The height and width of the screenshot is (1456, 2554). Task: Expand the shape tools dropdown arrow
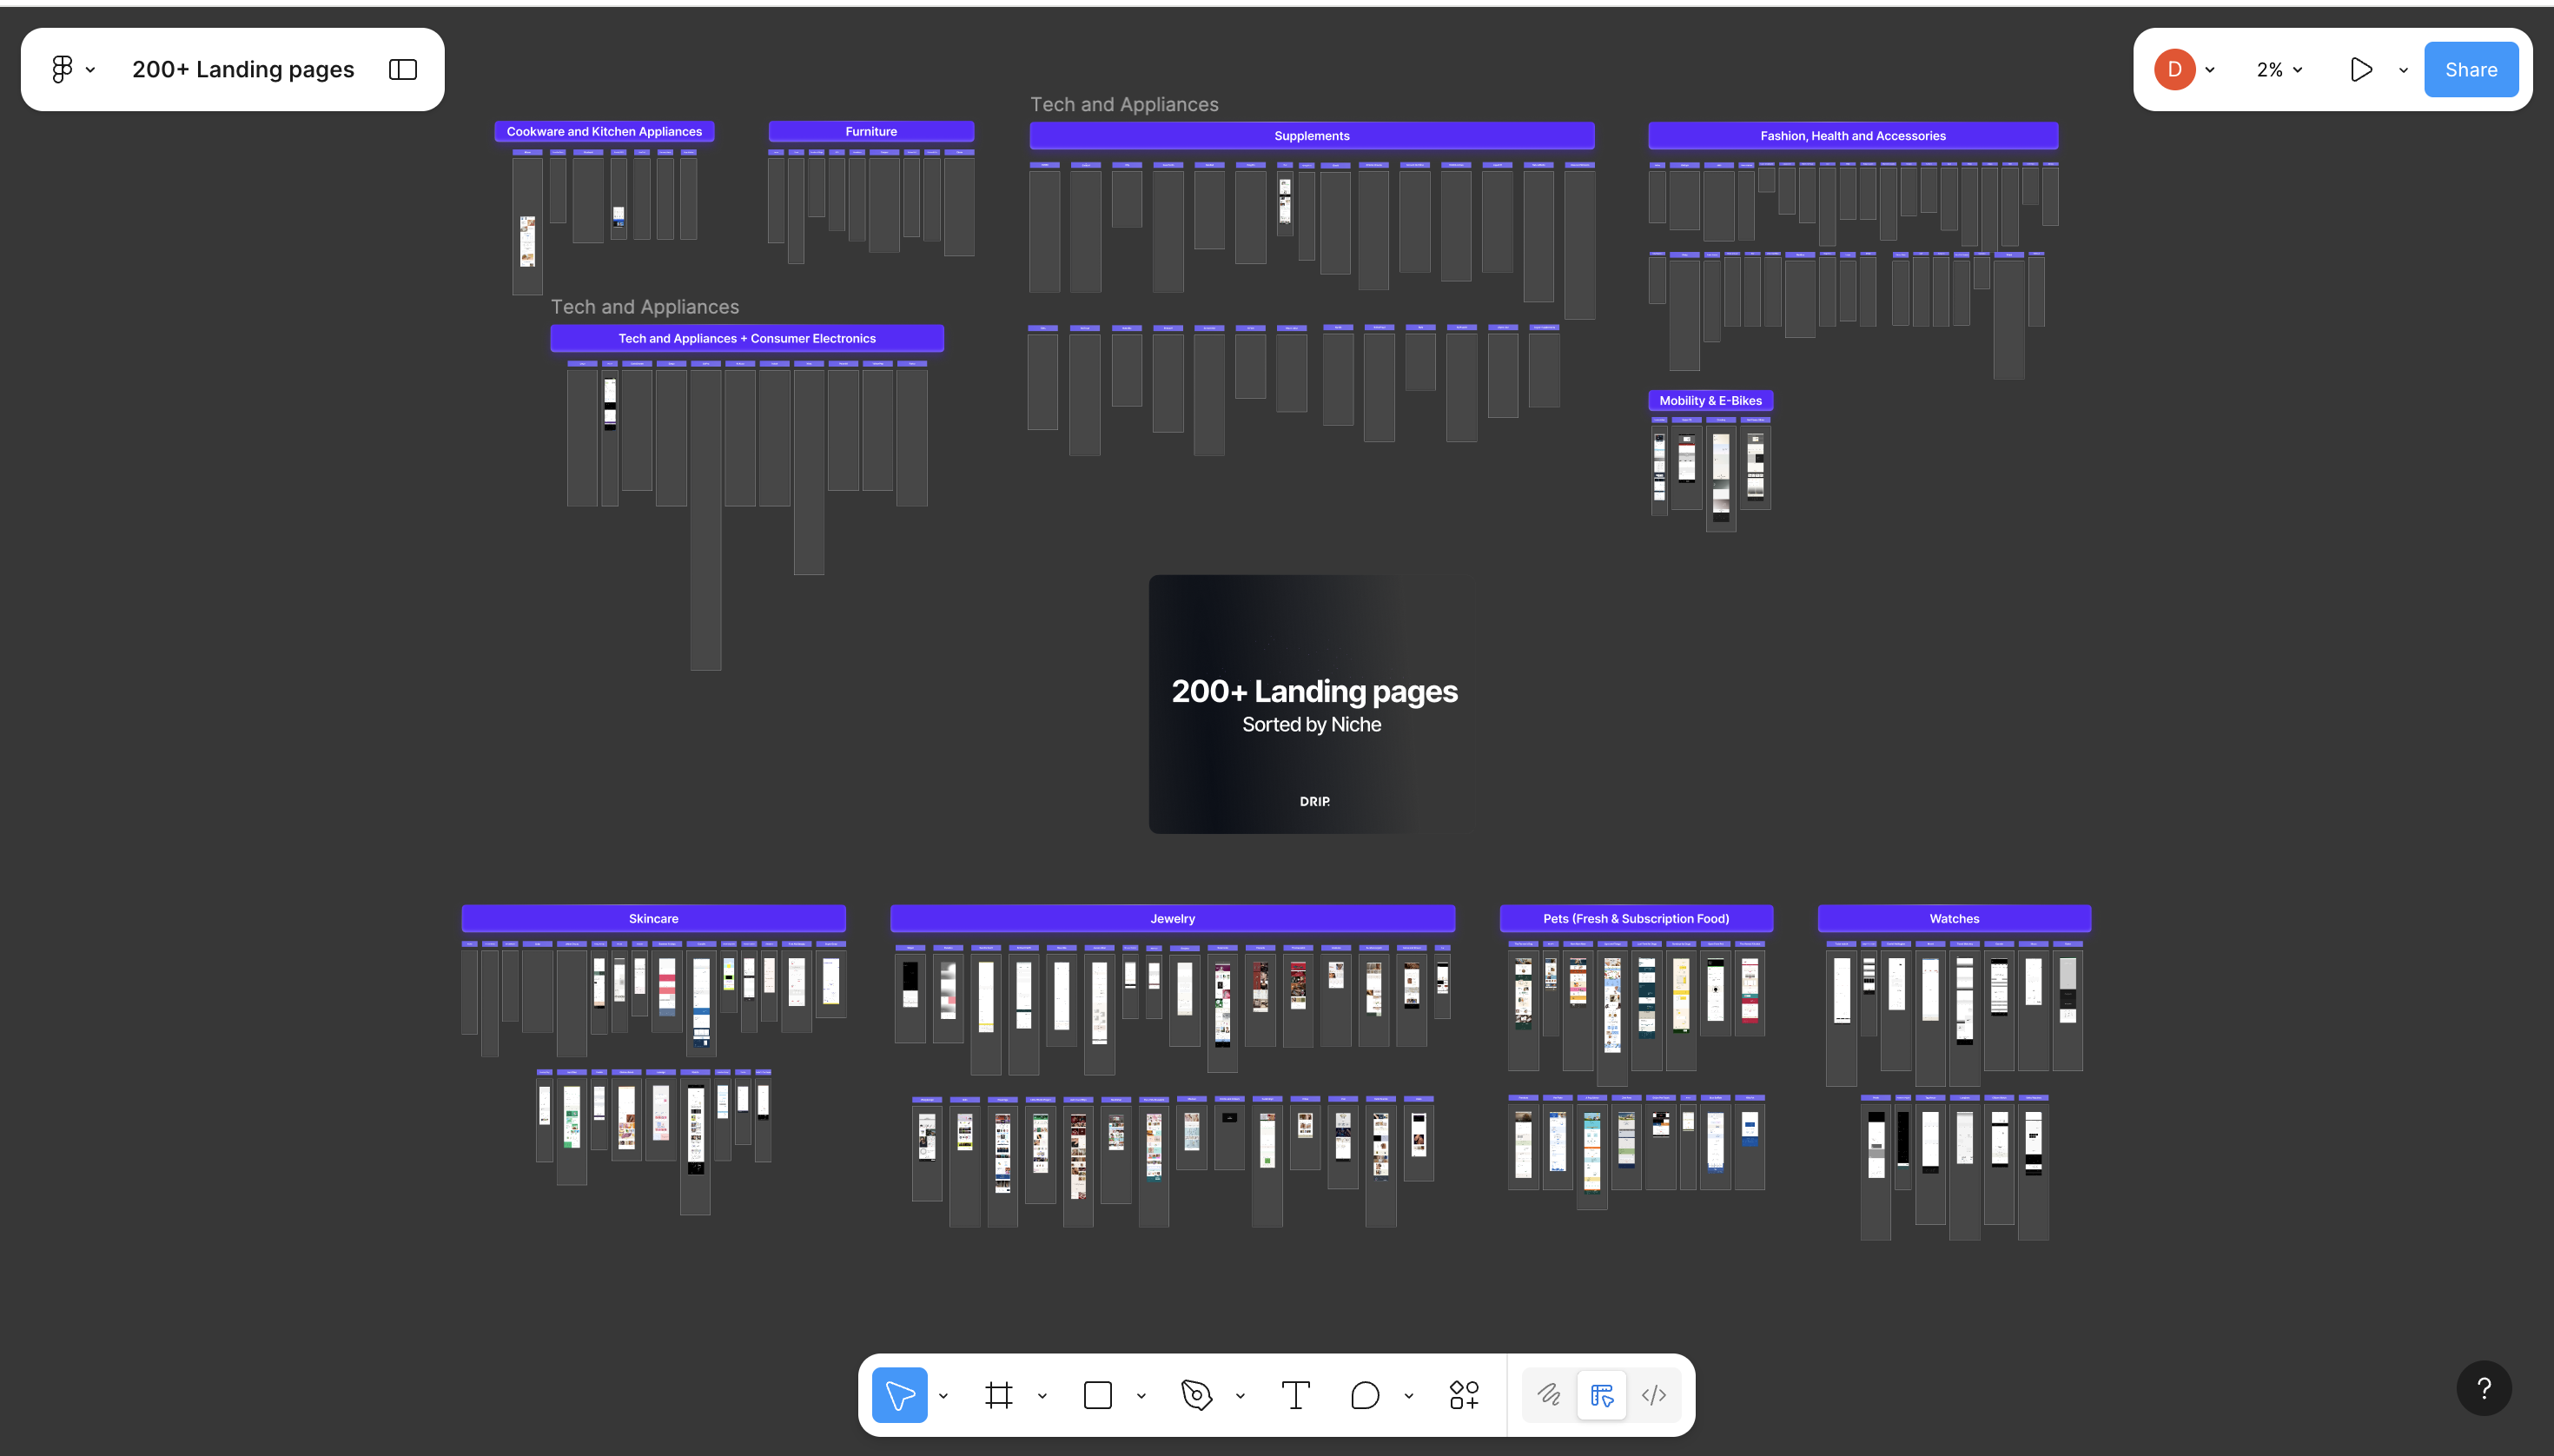coord(1141,1396)
